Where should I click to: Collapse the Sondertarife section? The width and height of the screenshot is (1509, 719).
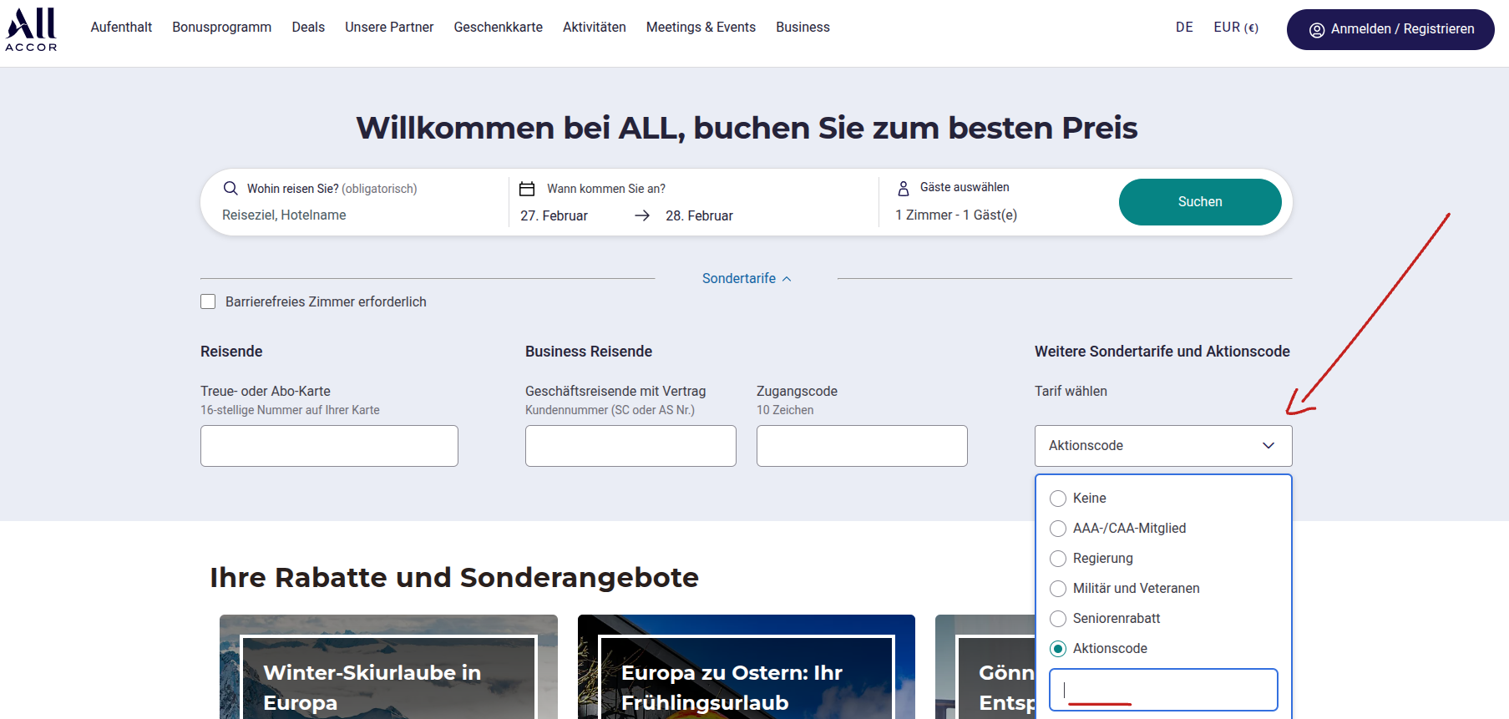click(x=746, y=279)
